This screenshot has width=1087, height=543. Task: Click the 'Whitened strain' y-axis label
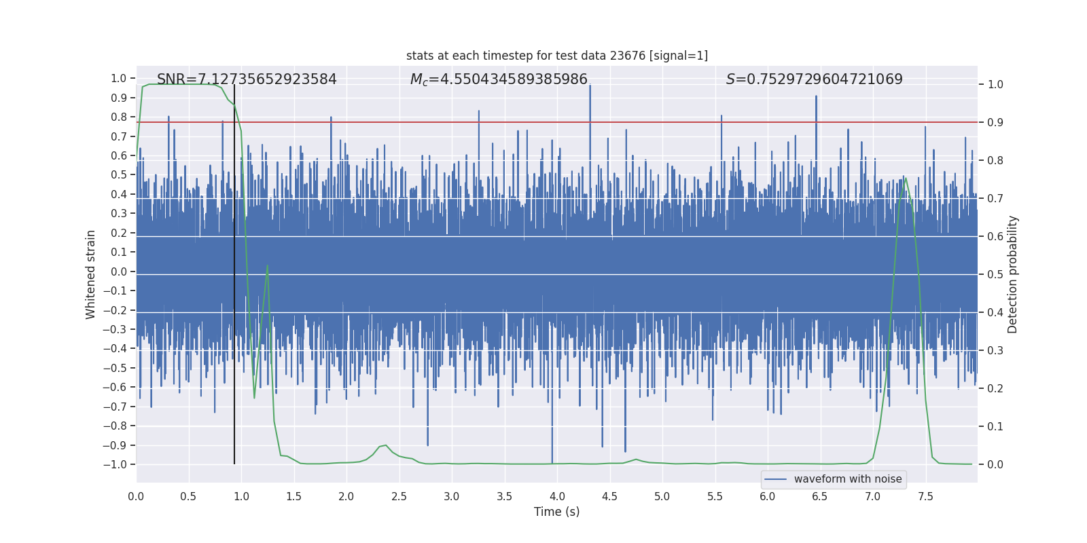tap(90, 274)
